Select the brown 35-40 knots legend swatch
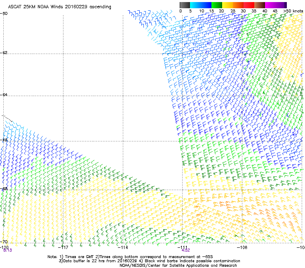 pyautogui.click(x=260, y=5)
